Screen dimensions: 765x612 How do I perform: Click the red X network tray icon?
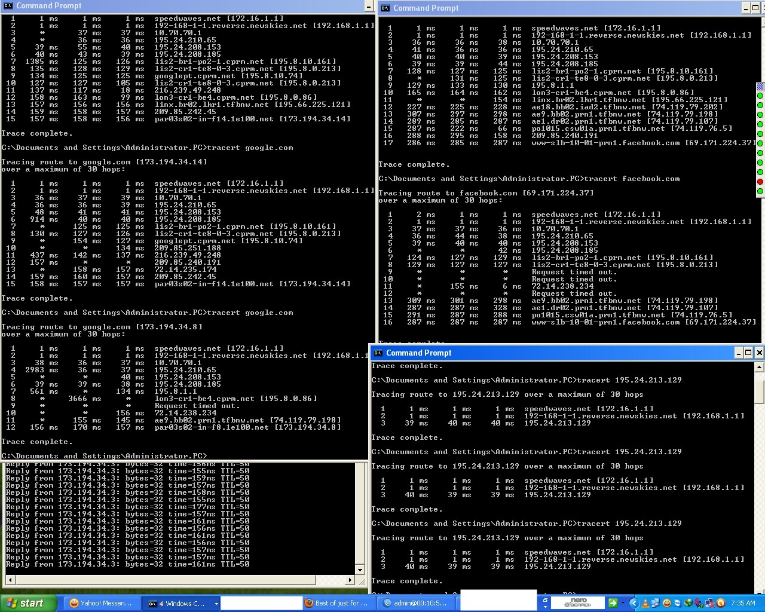pos(710,603)
